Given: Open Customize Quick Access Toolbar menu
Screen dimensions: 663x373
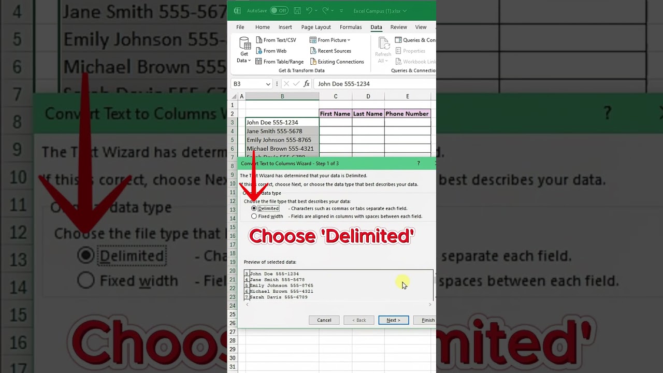Looking at the screenshot, I should coord(342,10).
